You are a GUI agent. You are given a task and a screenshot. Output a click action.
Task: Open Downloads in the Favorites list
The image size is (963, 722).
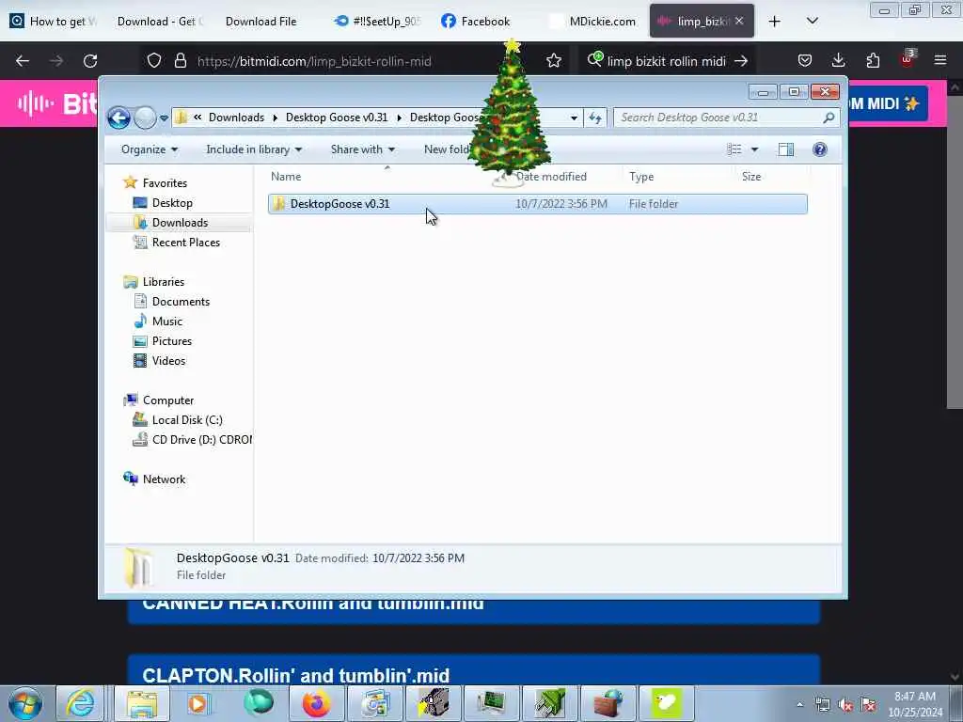pyautogui.click(x=180, y=222)
